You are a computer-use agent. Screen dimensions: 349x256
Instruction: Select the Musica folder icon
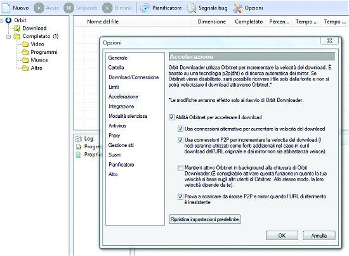click(25, 60)
